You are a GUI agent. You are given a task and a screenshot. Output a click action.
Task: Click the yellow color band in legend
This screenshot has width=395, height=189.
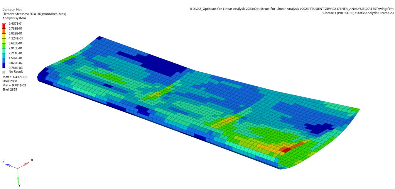pyautogui.click(x=4, y=36)
